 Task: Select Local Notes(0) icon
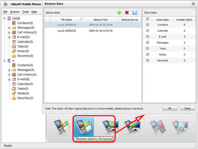point(14,51)
